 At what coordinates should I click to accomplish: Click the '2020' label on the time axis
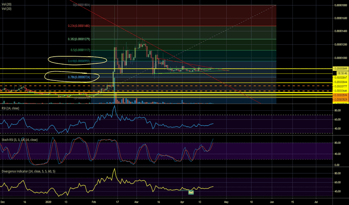(48, 202)
